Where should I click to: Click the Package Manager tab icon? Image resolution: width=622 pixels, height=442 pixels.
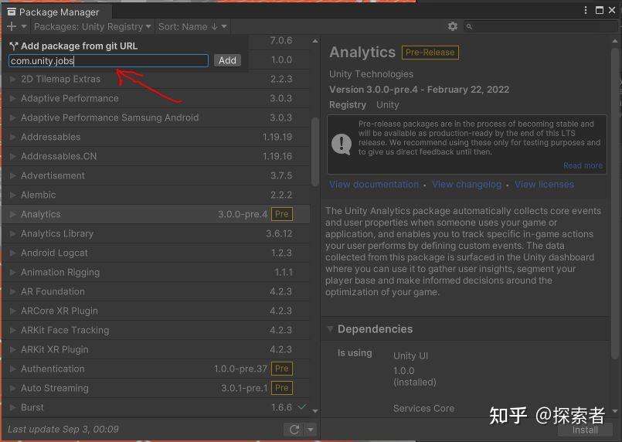pos(12,12)
